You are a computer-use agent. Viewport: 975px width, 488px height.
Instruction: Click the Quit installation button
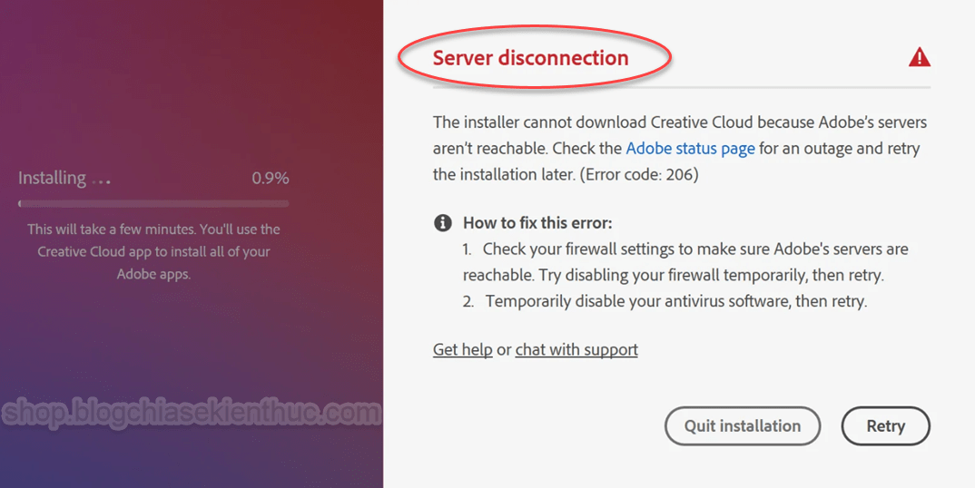click(x=743, y=425)
